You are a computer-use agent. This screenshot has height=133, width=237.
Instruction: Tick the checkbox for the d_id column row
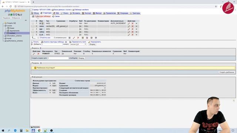pyautogui.click(x=33, y=35)
